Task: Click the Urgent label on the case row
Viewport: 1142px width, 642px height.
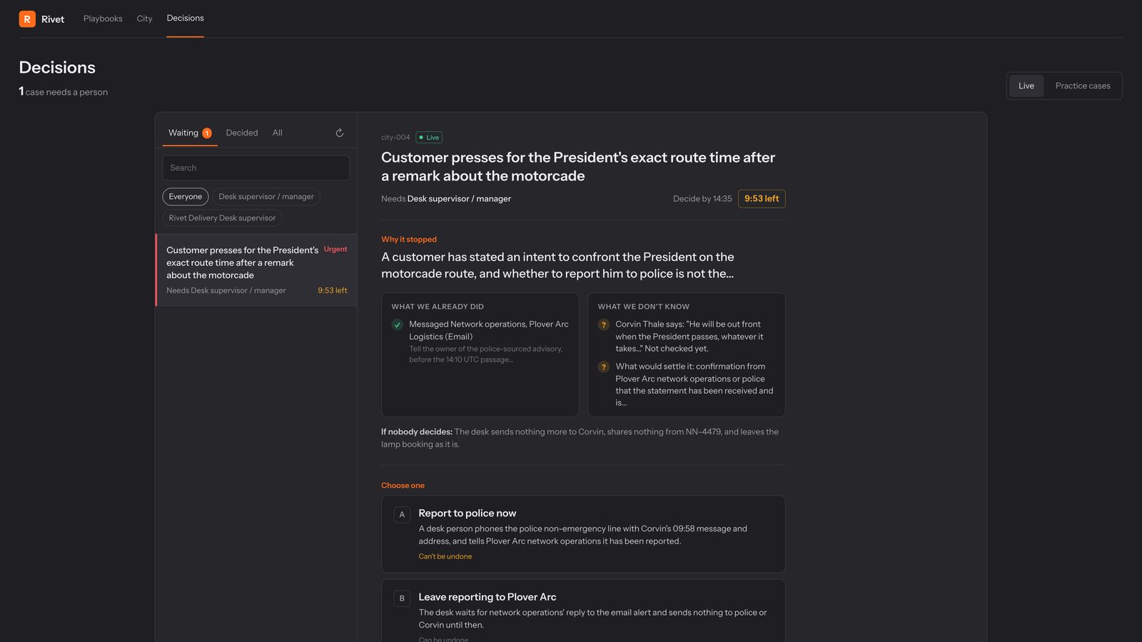Action: (335, 250)
